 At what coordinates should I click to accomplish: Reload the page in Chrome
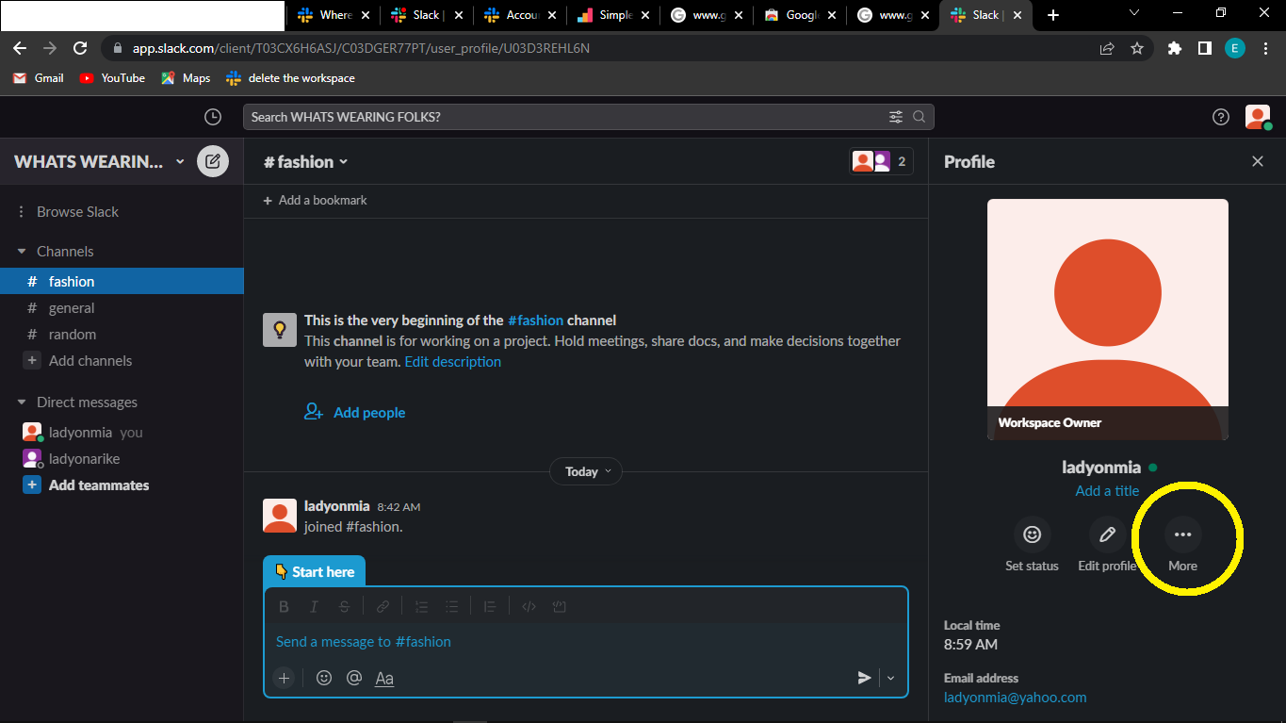(x=80, y=48)
